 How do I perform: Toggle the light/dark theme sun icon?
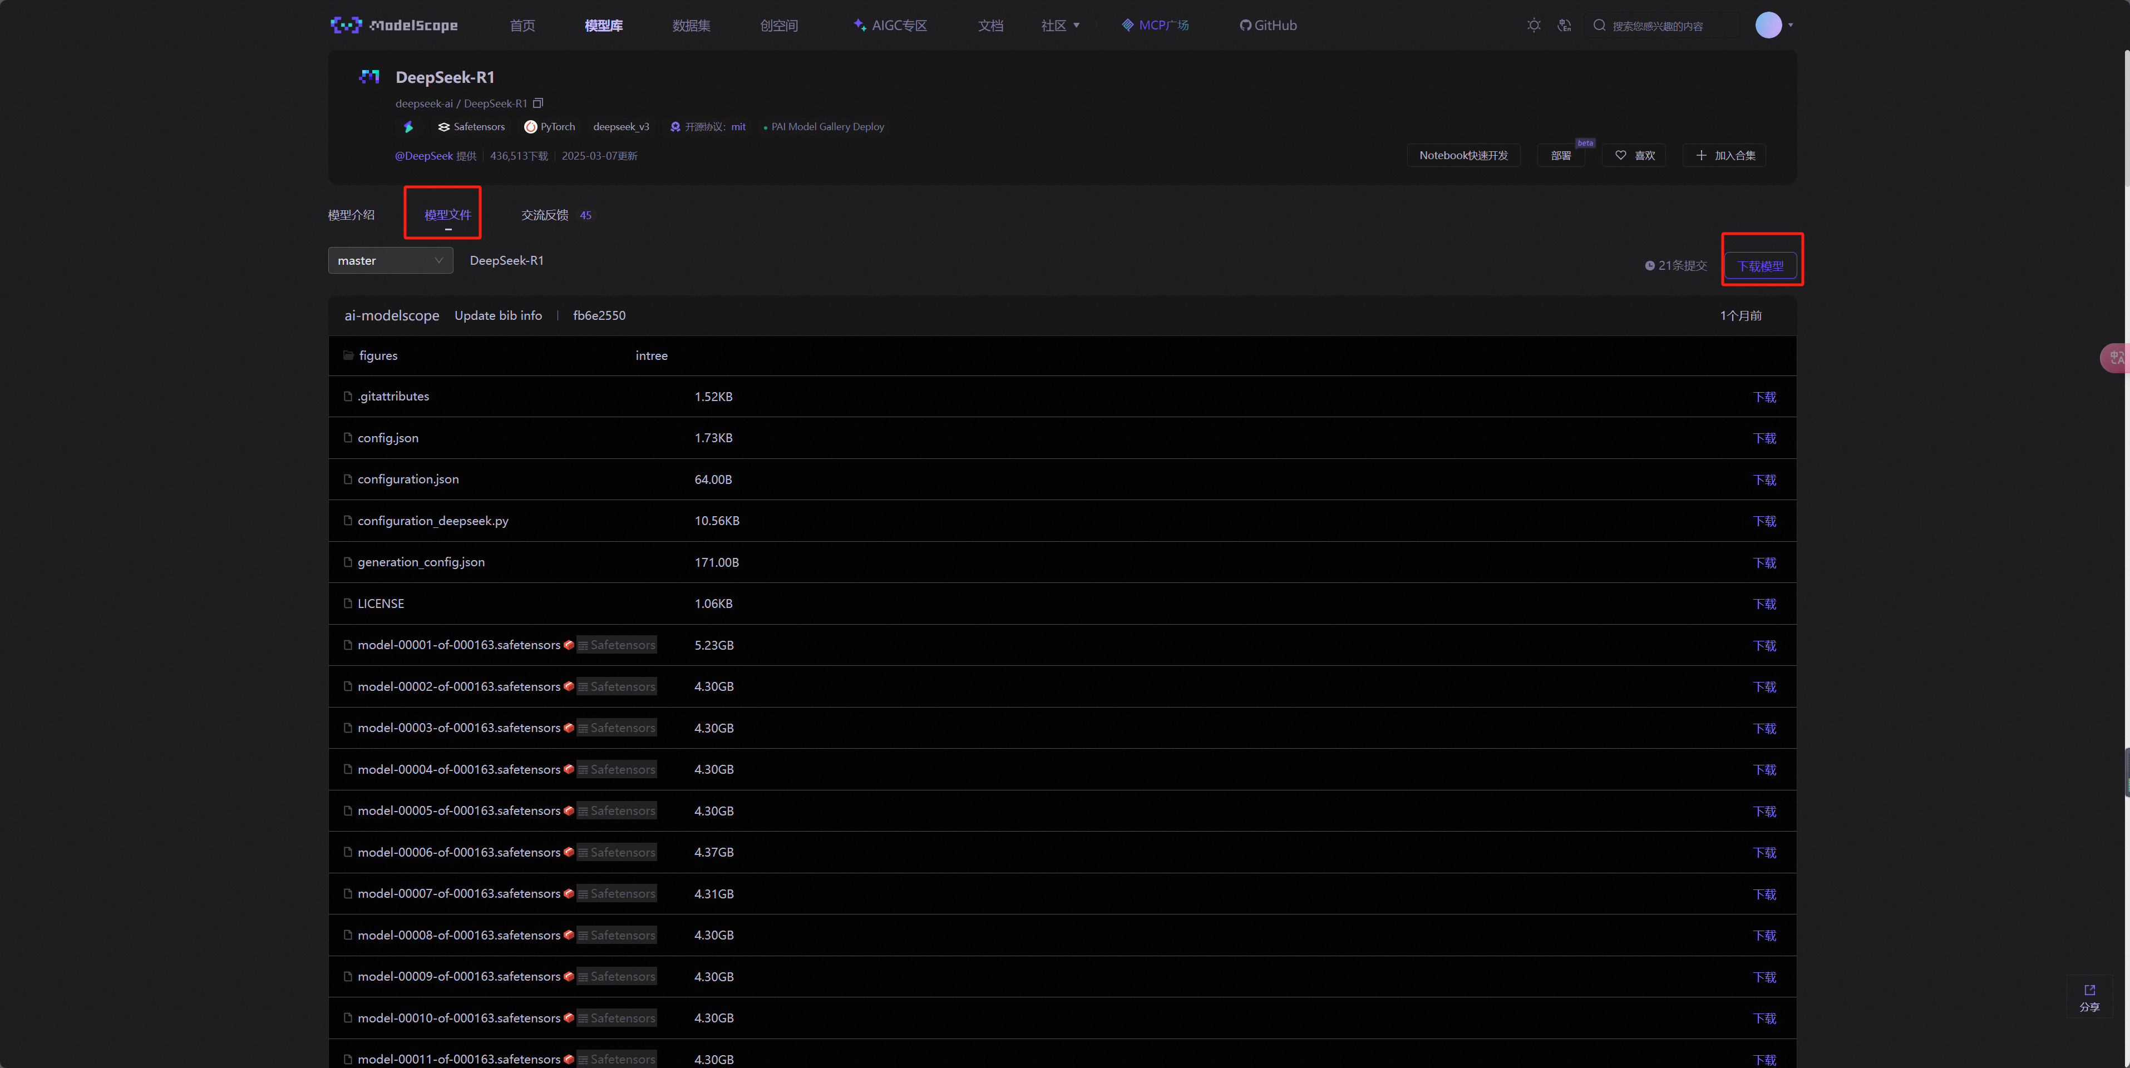1534,26
